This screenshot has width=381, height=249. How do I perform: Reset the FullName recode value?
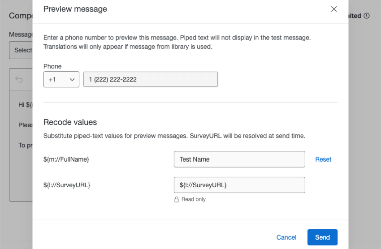click(323, 159)
